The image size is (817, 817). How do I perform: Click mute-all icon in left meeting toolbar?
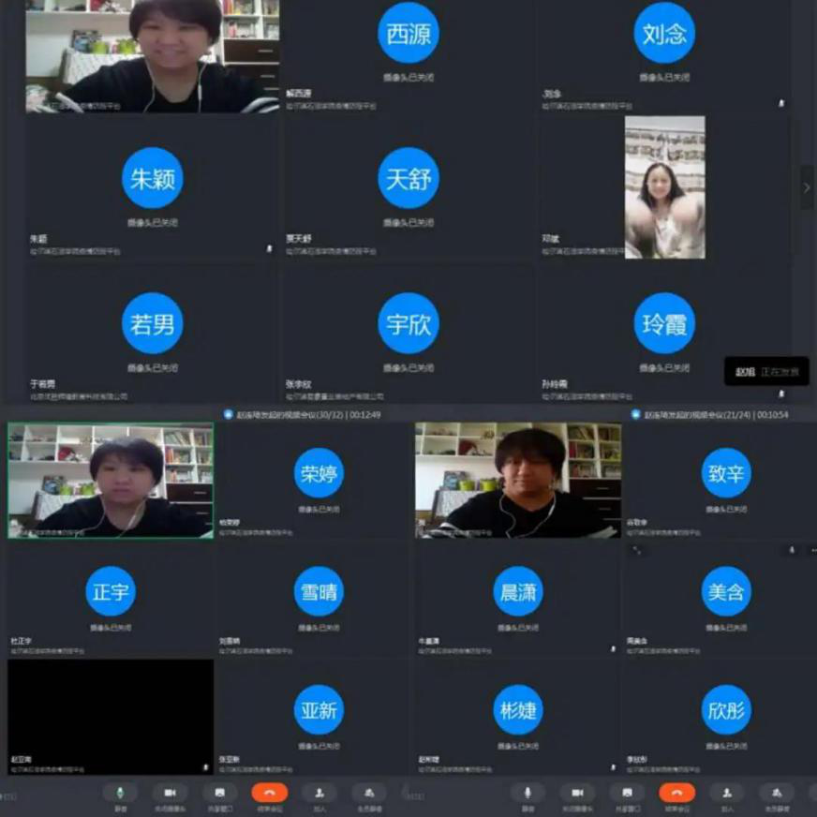click(x=369, y=793)
